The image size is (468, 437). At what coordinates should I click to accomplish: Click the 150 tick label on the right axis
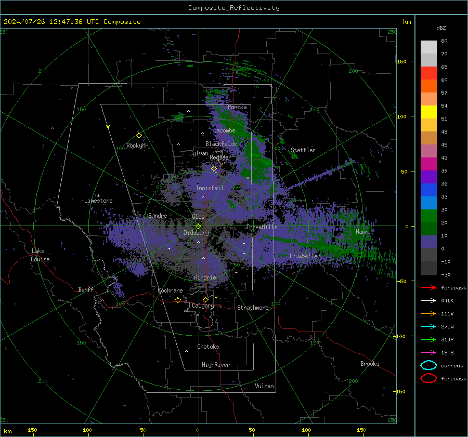(402, 61)
